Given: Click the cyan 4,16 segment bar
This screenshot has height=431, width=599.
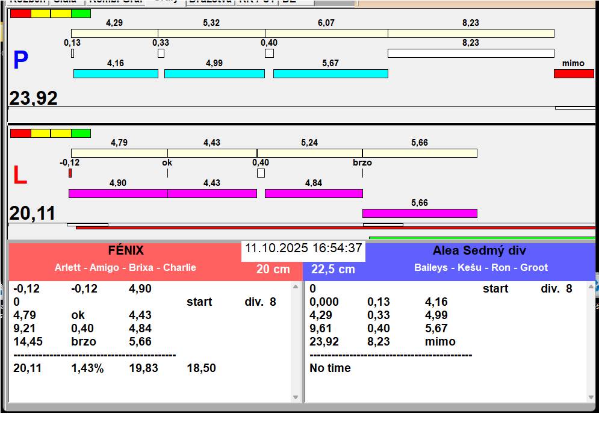Looking at the screenshot, I should (116, 73).
